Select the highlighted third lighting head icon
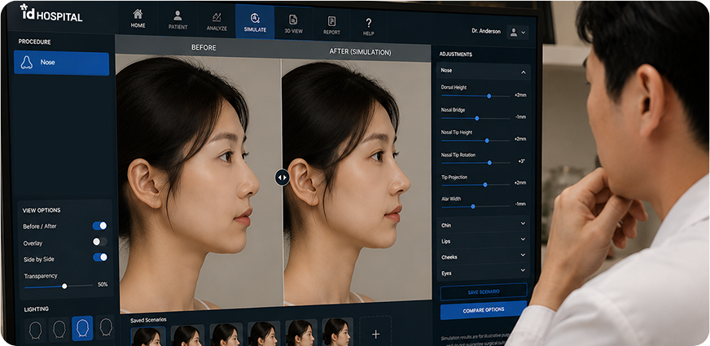This screenshot has width=710, height=346. 82,328
